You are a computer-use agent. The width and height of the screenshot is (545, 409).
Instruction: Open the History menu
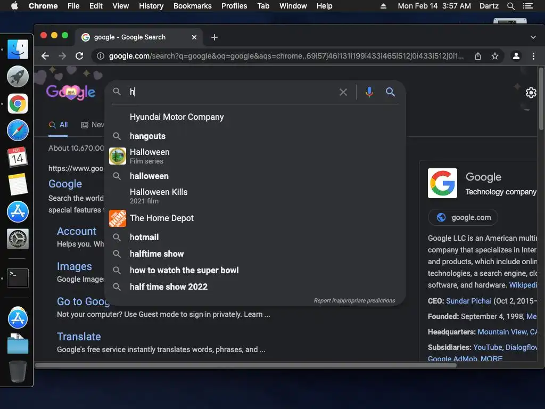point(151,6)
